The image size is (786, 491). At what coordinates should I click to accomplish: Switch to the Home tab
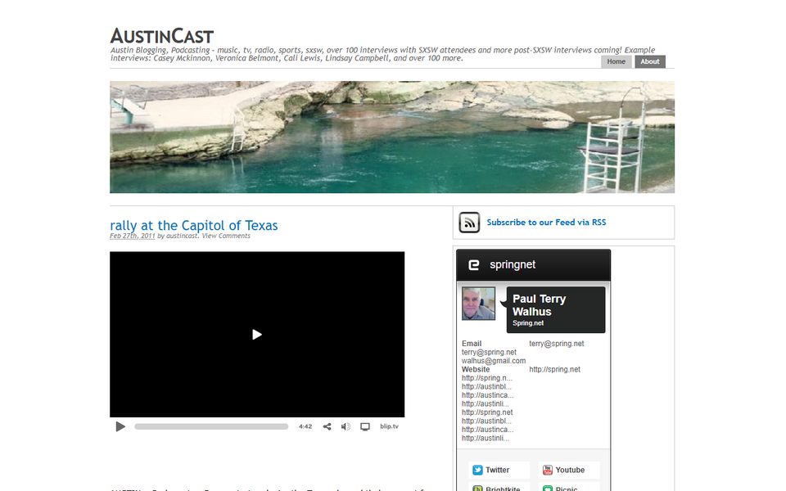pyautogui.click(x=616, y=61)
